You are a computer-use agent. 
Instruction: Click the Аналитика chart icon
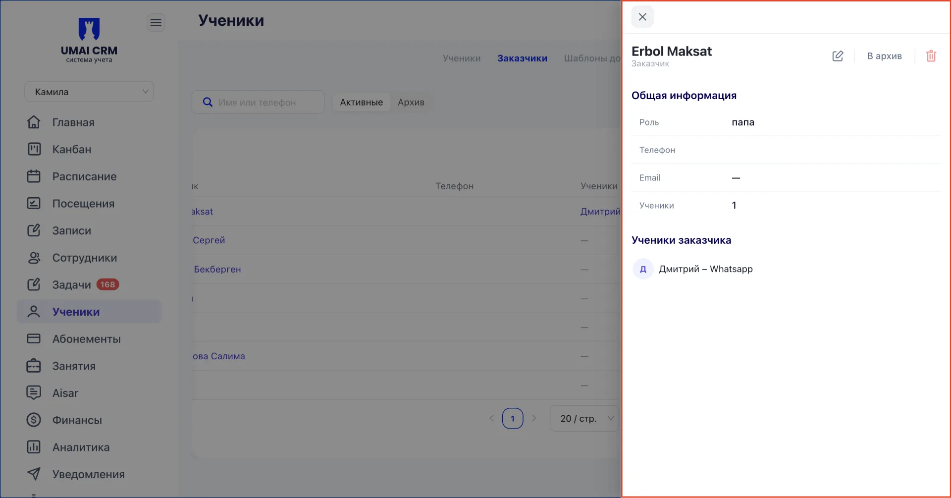tap(34, 447)
